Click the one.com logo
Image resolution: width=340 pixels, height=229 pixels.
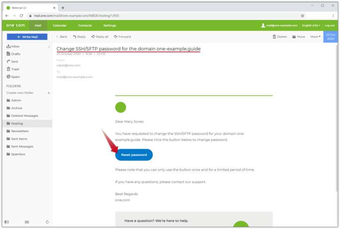pos(15,25)
